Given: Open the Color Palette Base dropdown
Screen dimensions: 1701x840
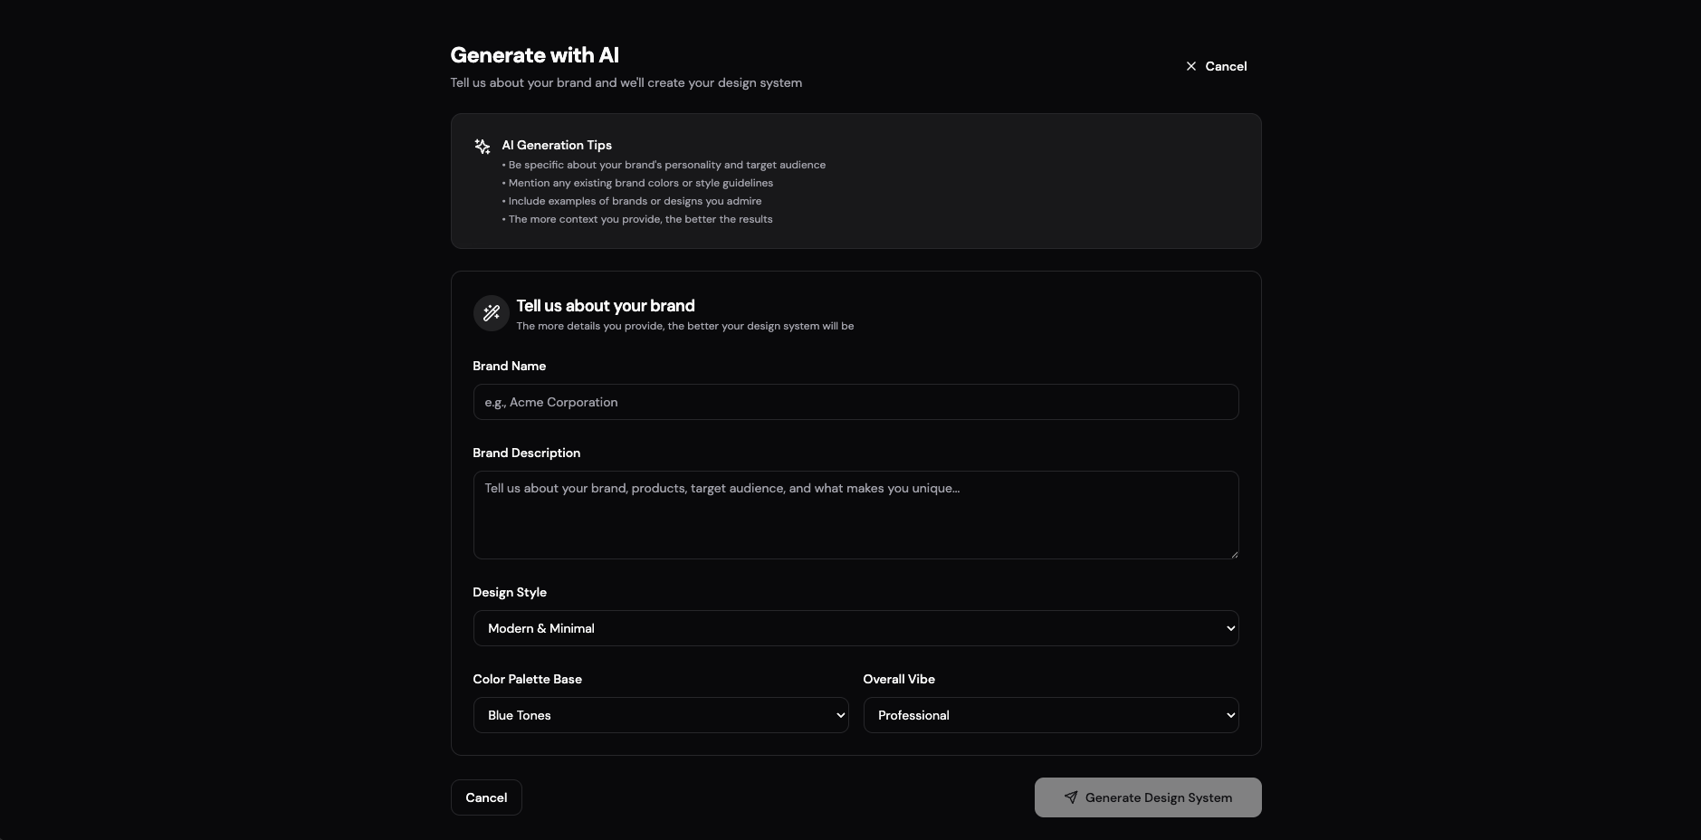Looking at the screenshot, I should [660, 715].
